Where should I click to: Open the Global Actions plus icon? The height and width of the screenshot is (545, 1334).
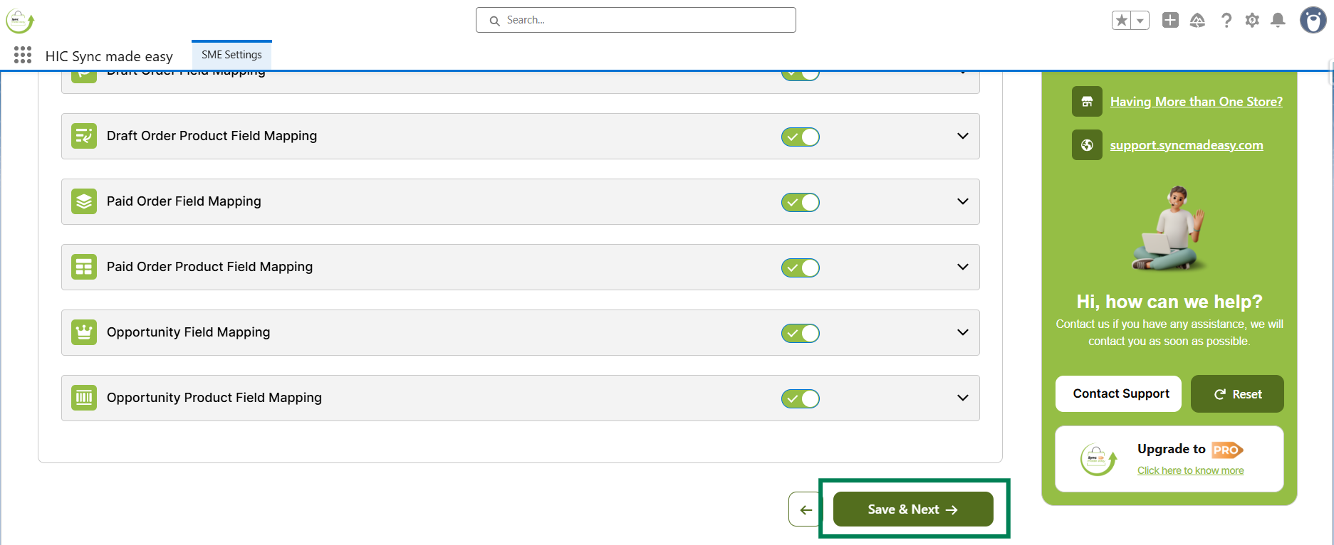[1170, 21]
